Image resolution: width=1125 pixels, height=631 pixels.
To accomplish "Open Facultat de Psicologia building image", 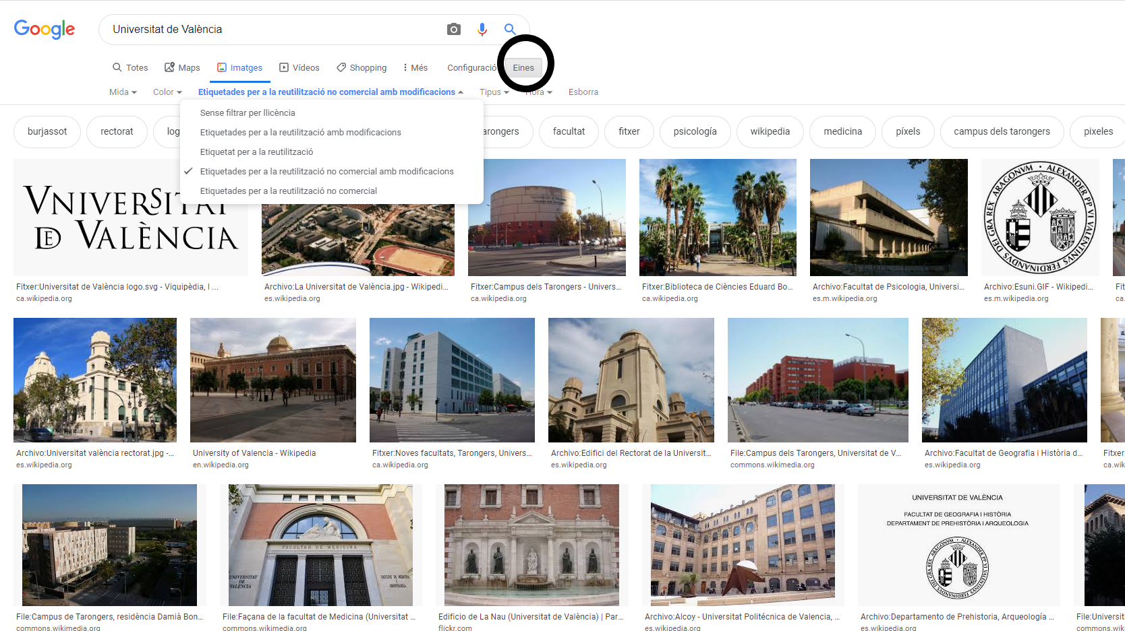I will 889,218.
